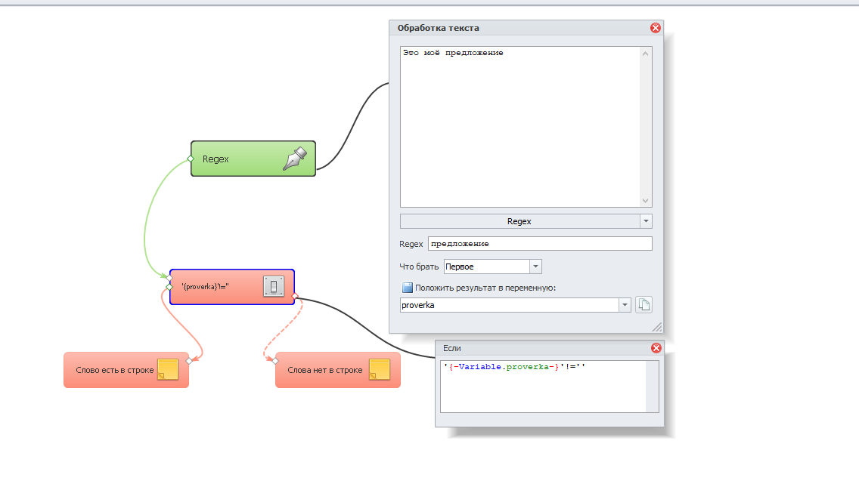Click the switch icon on the If block

pos(274,287)
